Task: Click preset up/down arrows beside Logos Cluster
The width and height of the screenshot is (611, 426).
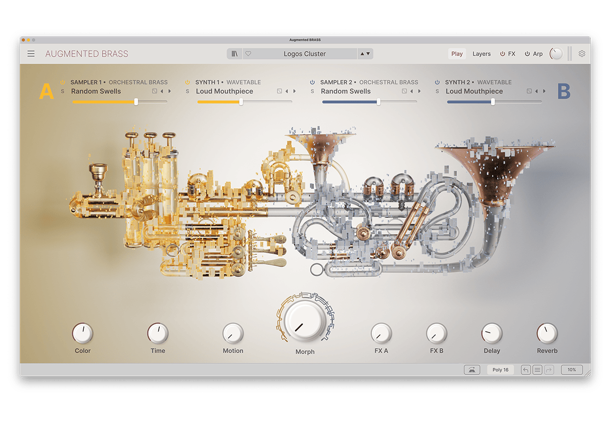Action: pyautogui.click(x=364, y=54)
